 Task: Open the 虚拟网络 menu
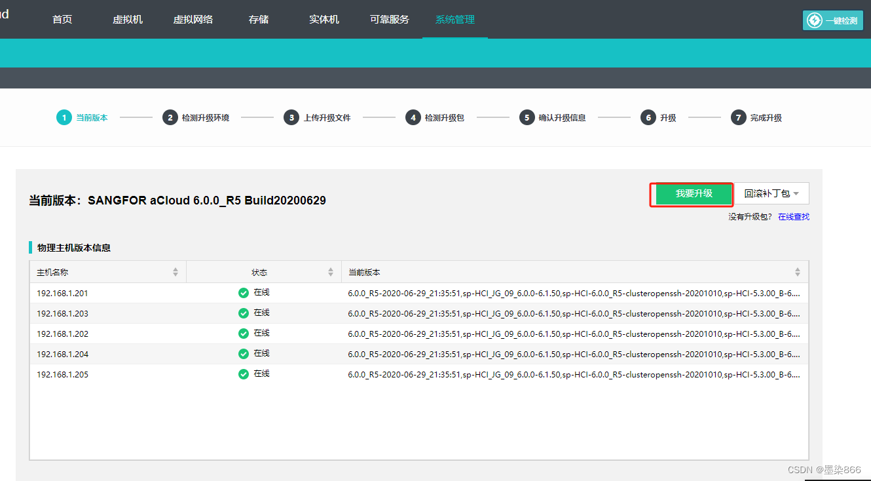click(193, 20)
